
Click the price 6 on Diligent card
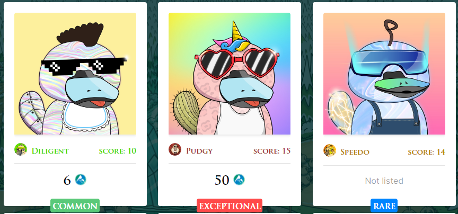pyautogui.click(x=67, y=181)
